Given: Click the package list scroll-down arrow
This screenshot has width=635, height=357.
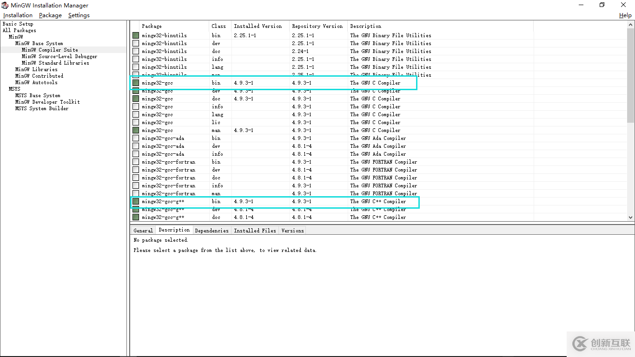Looking at the screenshot, I should [630, 217].
